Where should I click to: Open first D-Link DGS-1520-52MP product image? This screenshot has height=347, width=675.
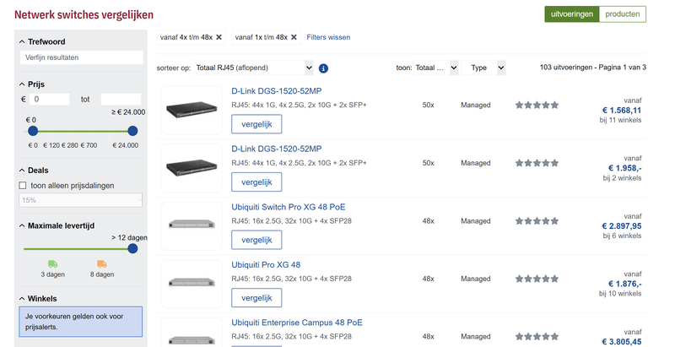[x=192, y=111]
